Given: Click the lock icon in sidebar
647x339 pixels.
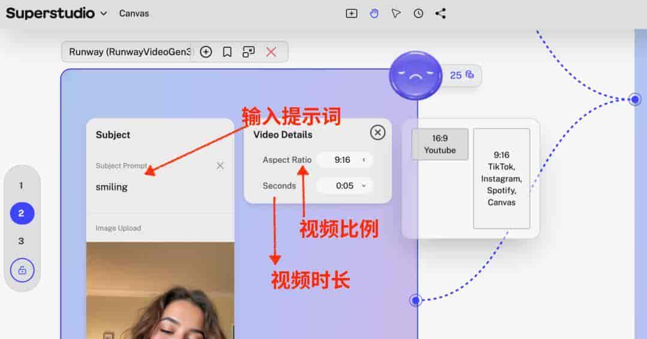Looking at the screenshot, I should pyautogui.click(x=22, y=271).
